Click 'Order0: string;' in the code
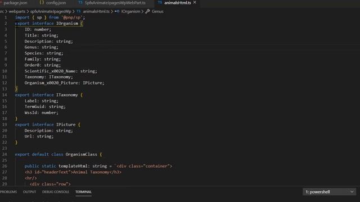Image resolution: width=360 pixels, height=202 pixels. (x=43, y=65)
